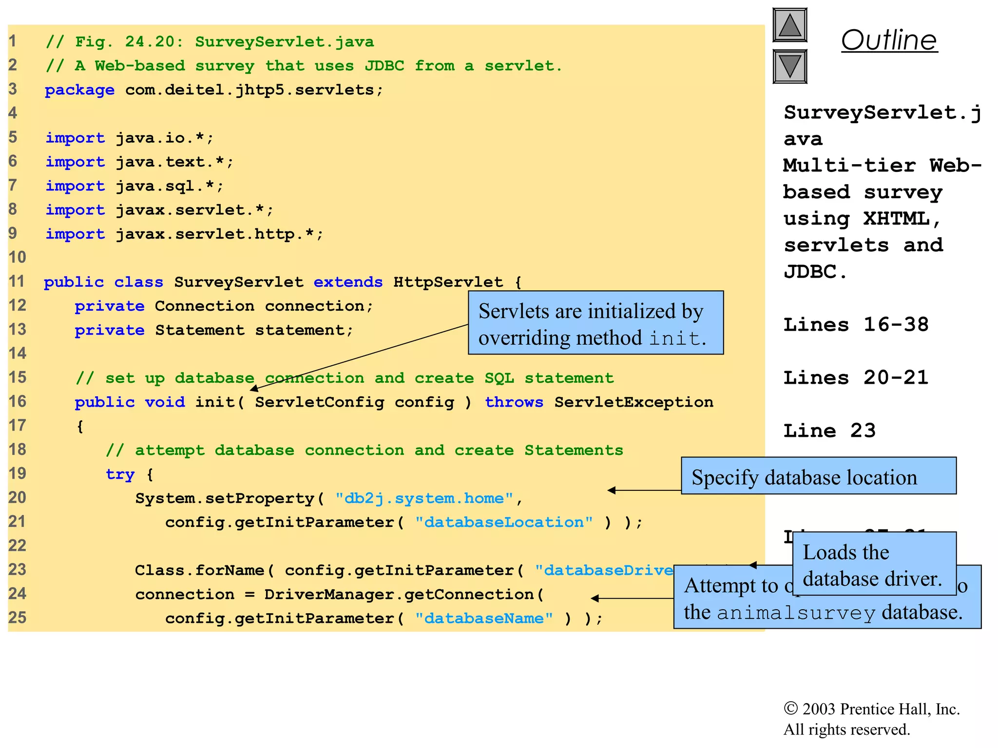998x748 pixels.
Task: Click the 'try {' line
Action: tap(130, 474)
